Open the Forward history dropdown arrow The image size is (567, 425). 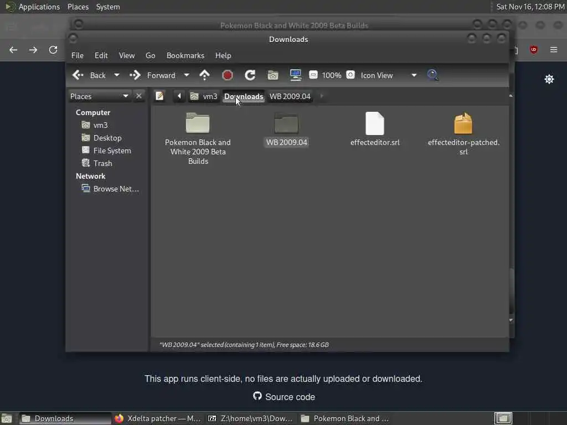click(x=186, y=75)
